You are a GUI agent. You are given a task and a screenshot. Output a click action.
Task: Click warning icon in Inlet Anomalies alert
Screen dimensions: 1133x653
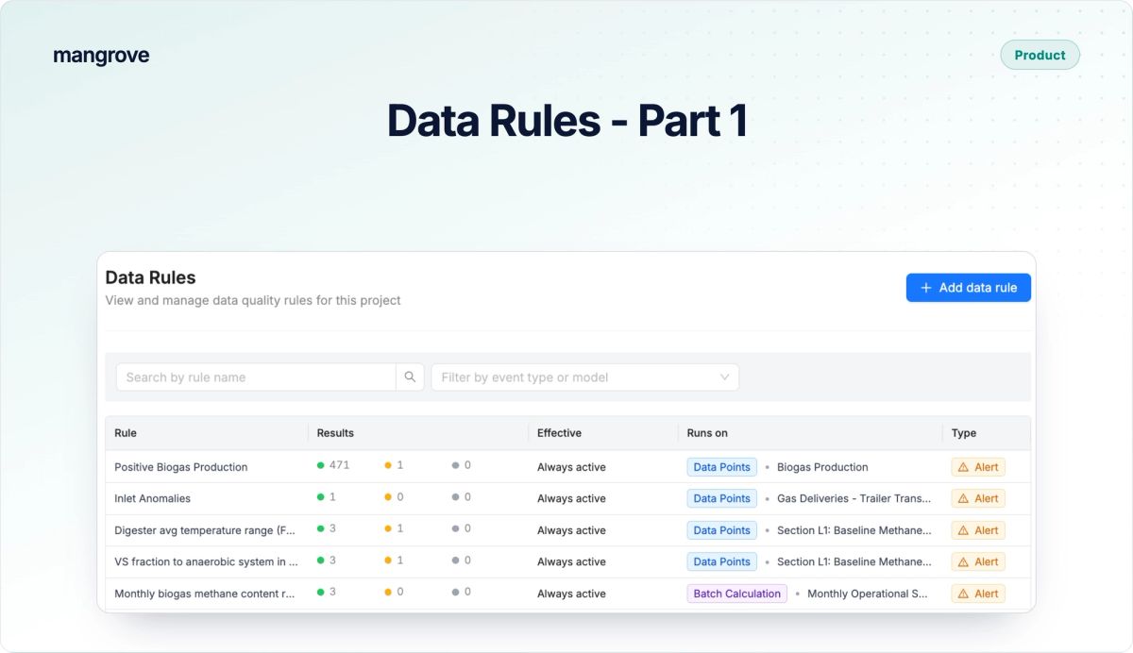[963, 498]
